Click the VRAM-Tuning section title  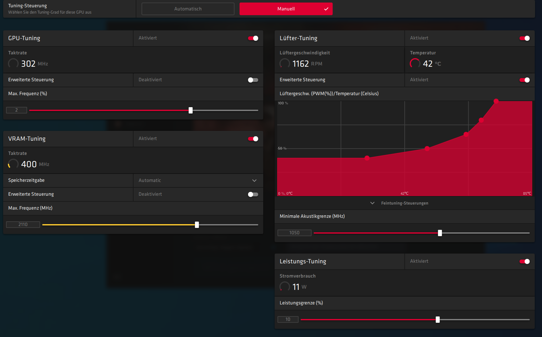(27, 139)
